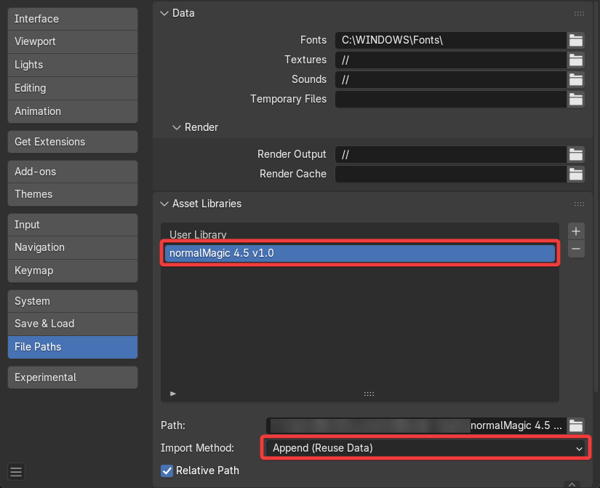Go to Get Extensions section
This screenshot has height=488, width=600.
pyautogui.click(x=72, y=142)
